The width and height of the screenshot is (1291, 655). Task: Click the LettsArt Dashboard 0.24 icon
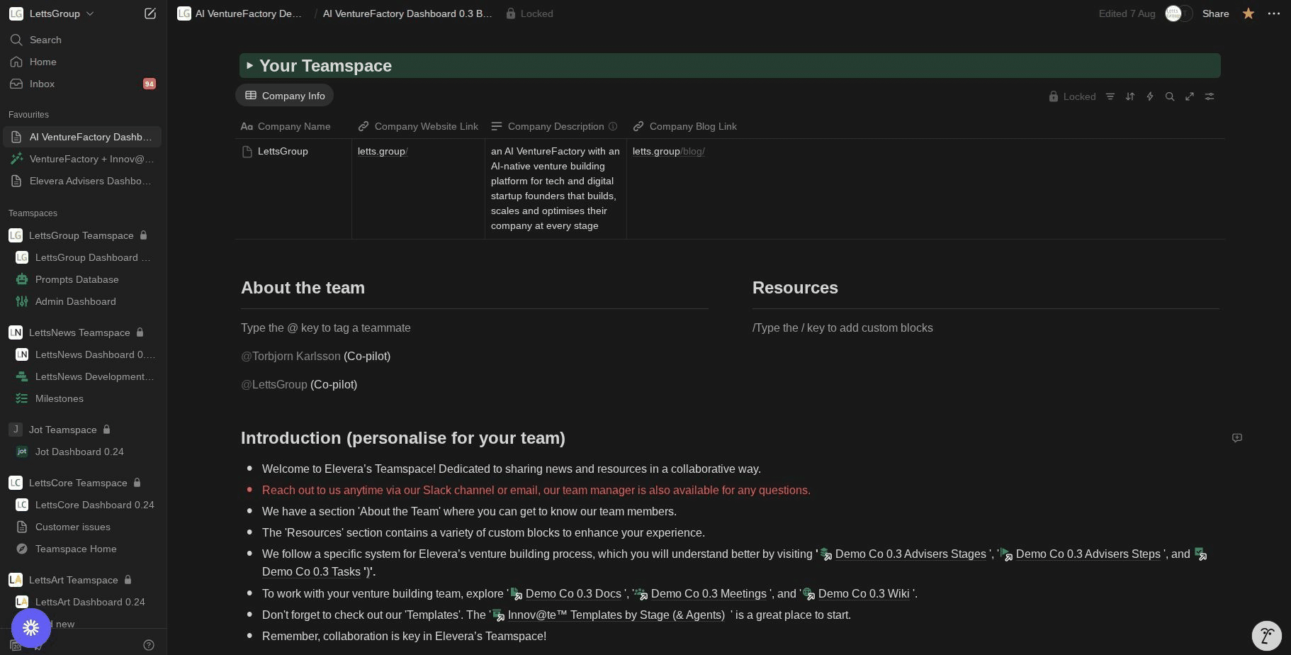coord(22,602)
